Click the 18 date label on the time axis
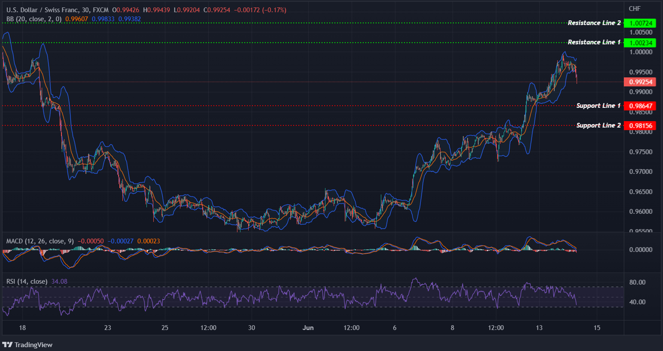This screenshot has height=351, width=663. pyautogui.click(x=22, y=327)
